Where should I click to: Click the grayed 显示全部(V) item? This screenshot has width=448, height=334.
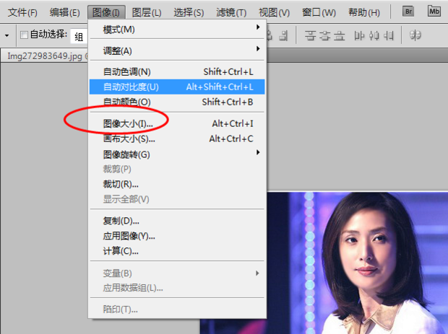(177, 199)
